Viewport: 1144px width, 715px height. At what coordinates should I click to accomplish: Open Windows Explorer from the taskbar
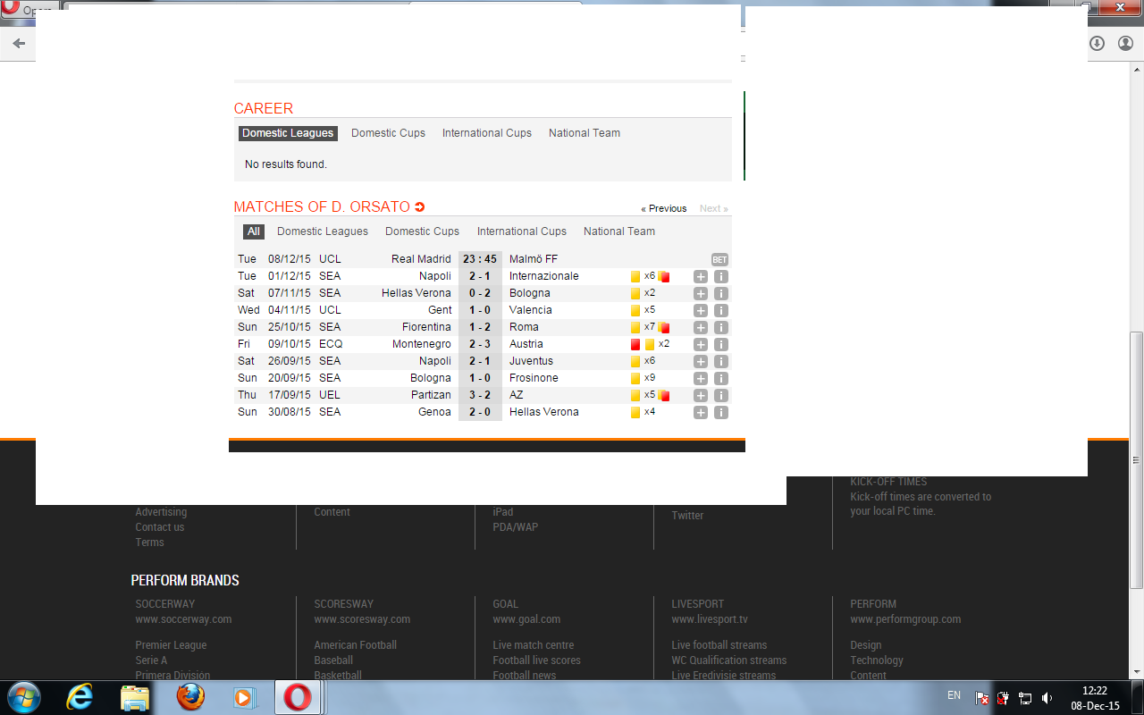click(135, 697)
